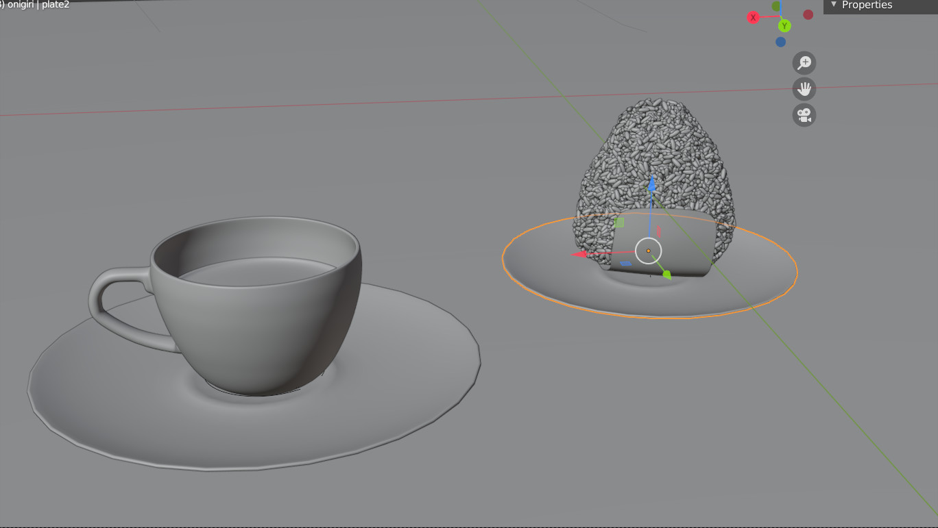
Task: Click the top green Z ball on gizmo
Action: tap(775, 5)
